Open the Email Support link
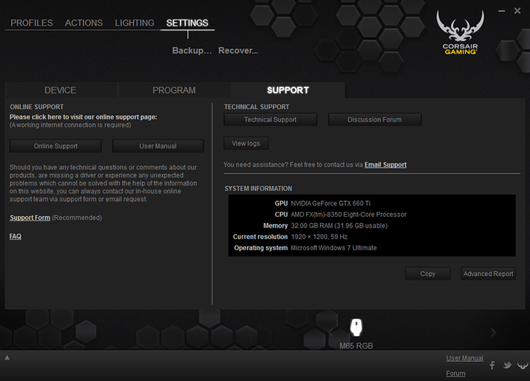The height and width of the screenshot is (381, 530). (x=386, y=164)
